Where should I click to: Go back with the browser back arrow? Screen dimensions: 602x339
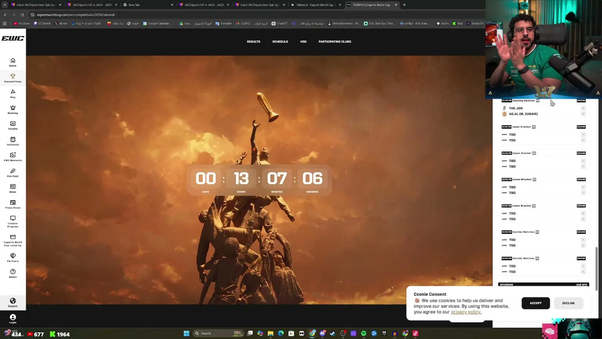[x=5, y=15]
